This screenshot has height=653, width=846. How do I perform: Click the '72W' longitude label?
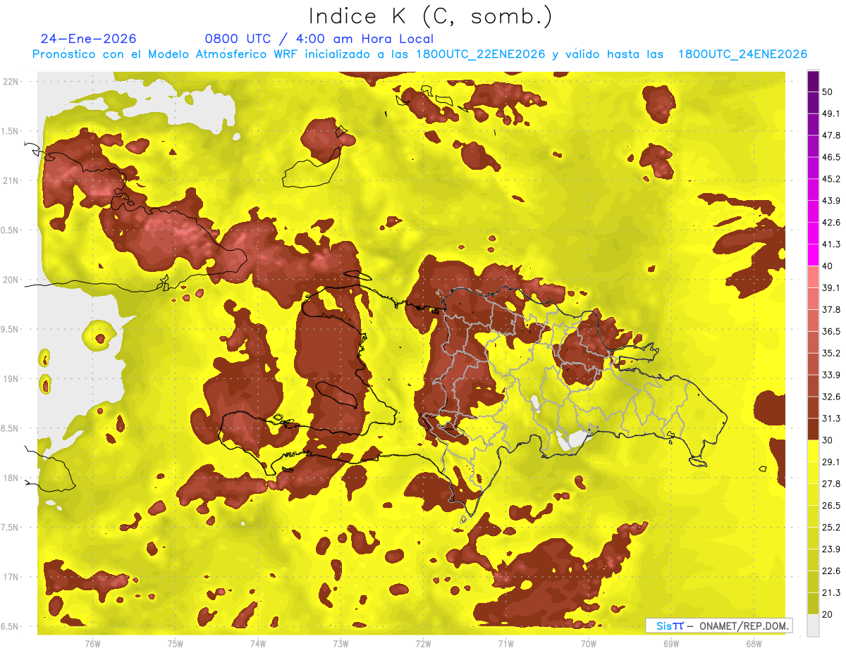[423, 643]
